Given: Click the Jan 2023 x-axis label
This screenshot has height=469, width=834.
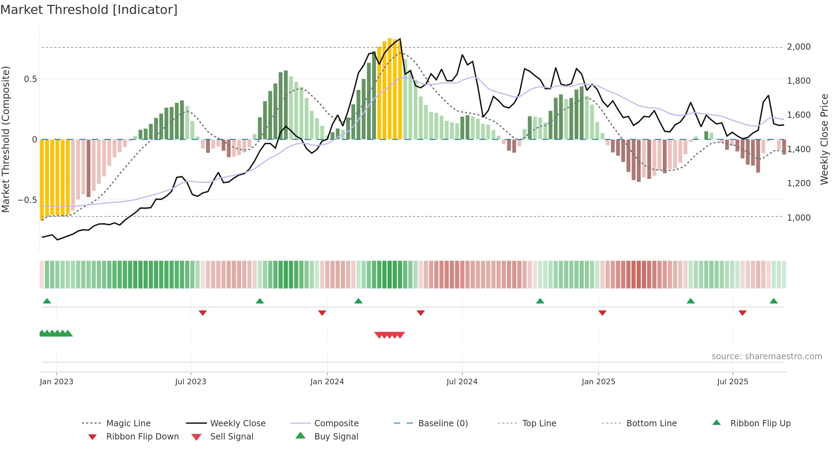Looking at the screenshot, I should (x=56, y=381).
